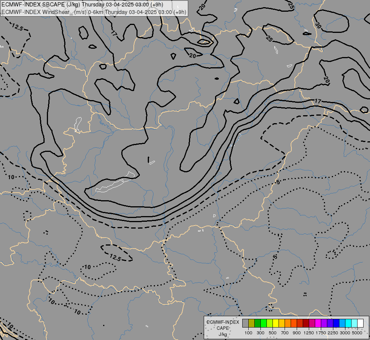Click the legend value 5000
Viewport: 370px width, 340px height.
tap(357, 333)
